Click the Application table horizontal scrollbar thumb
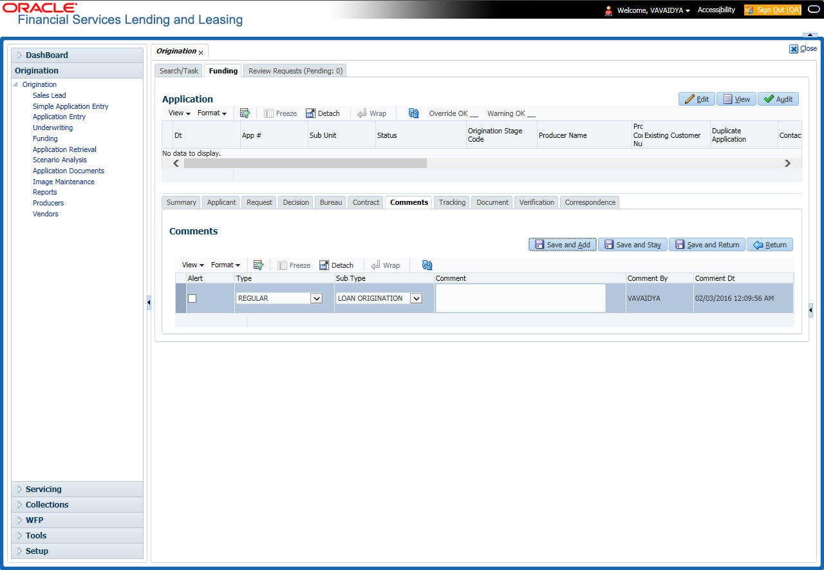This screenshot has height=570, width=824. coord(305,164)
